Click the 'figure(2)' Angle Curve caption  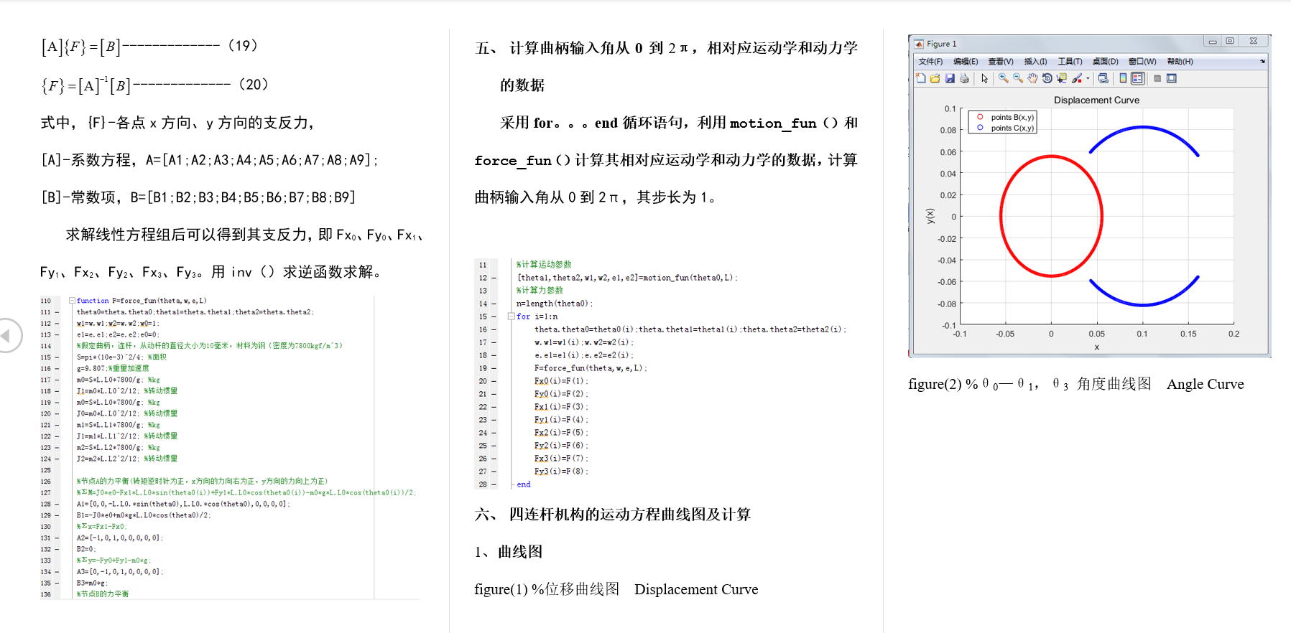[1075, 384]
